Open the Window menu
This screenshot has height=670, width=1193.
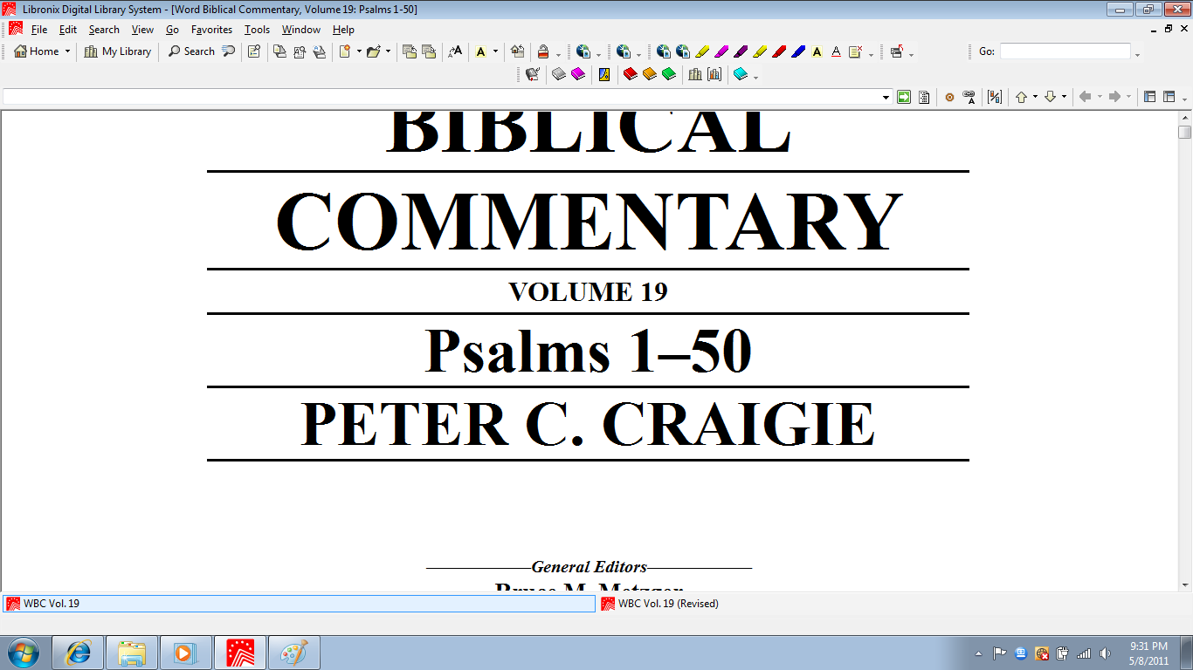(300, 30)
